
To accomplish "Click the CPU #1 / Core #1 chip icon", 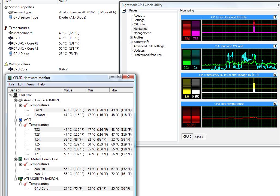I will [x=11, y=43].
